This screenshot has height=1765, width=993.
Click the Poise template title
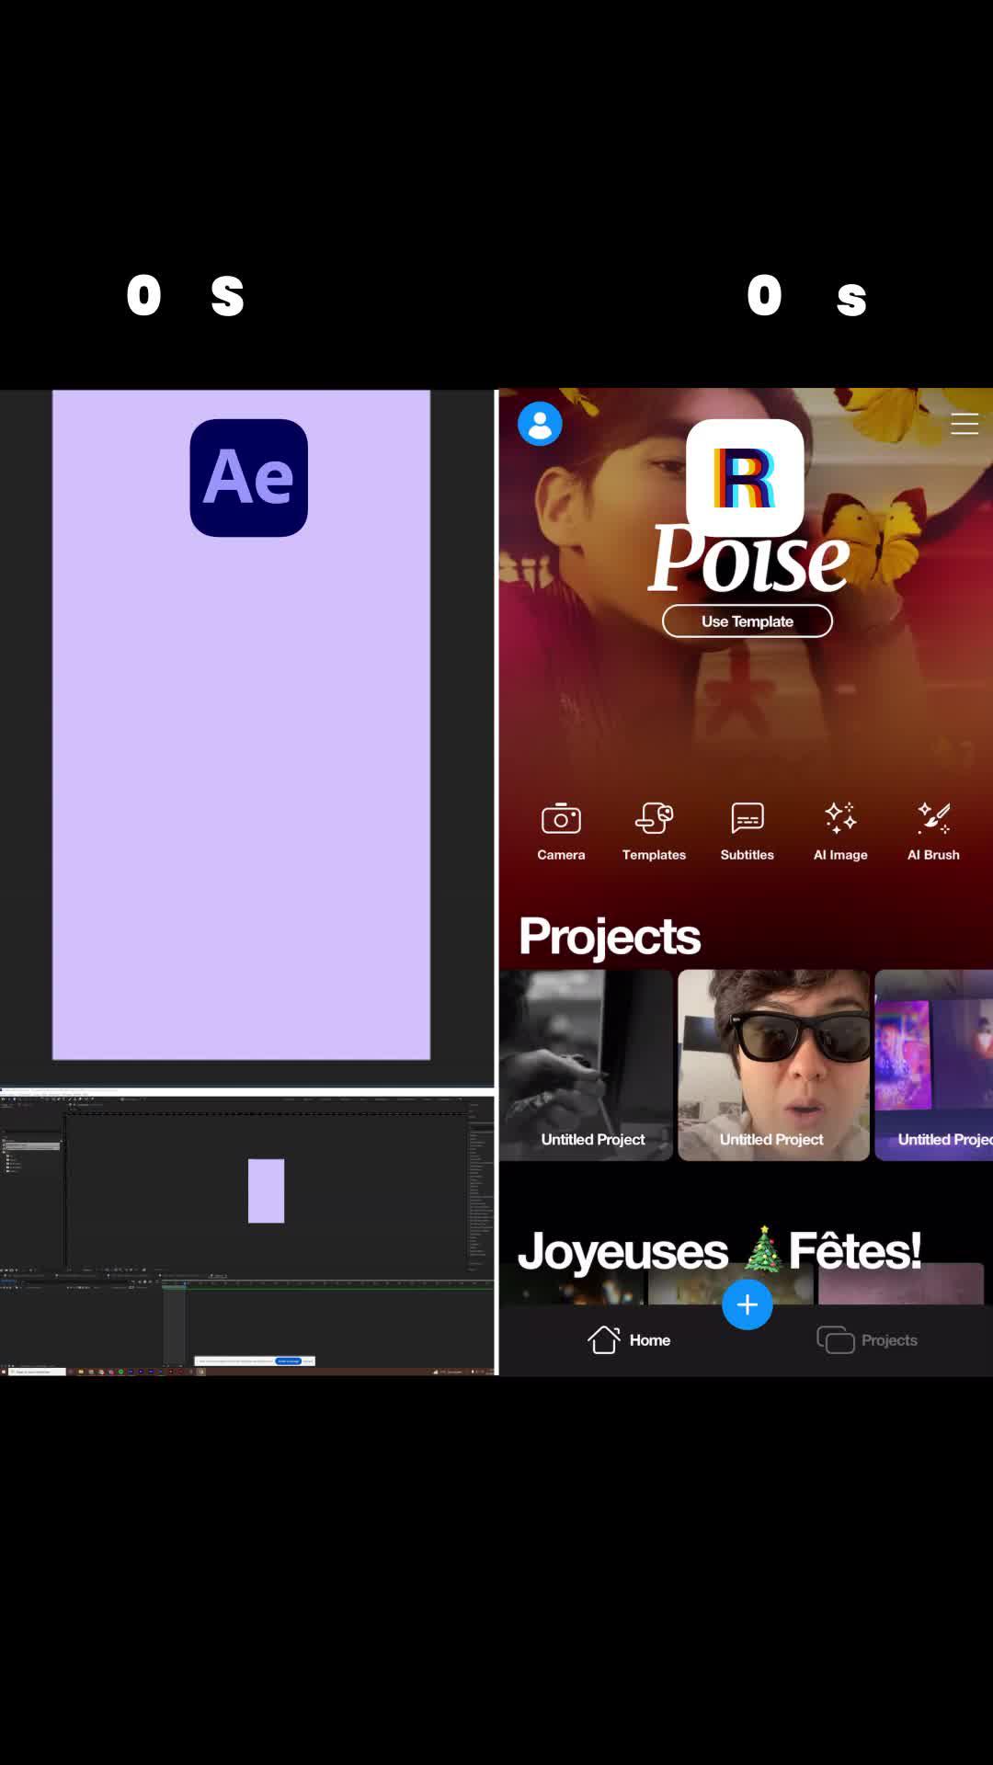coord(748,561)
